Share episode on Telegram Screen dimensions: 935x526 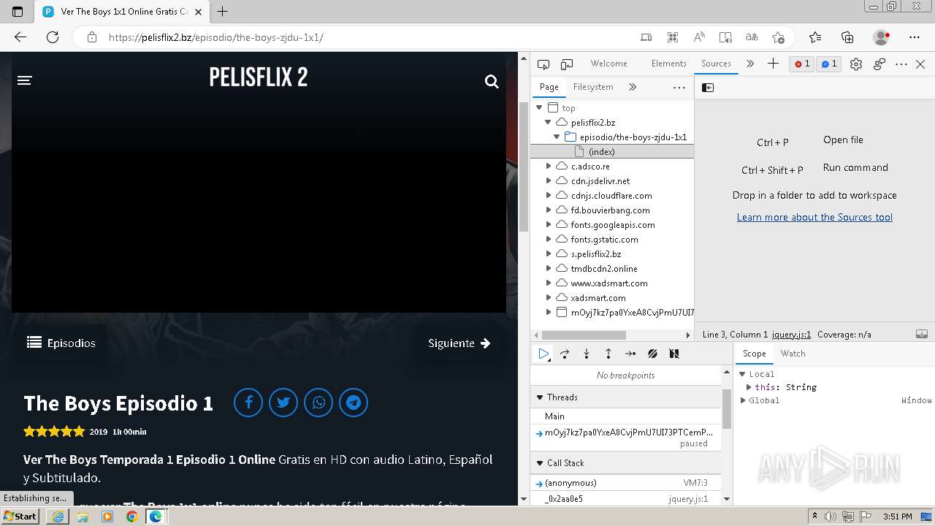354,403
